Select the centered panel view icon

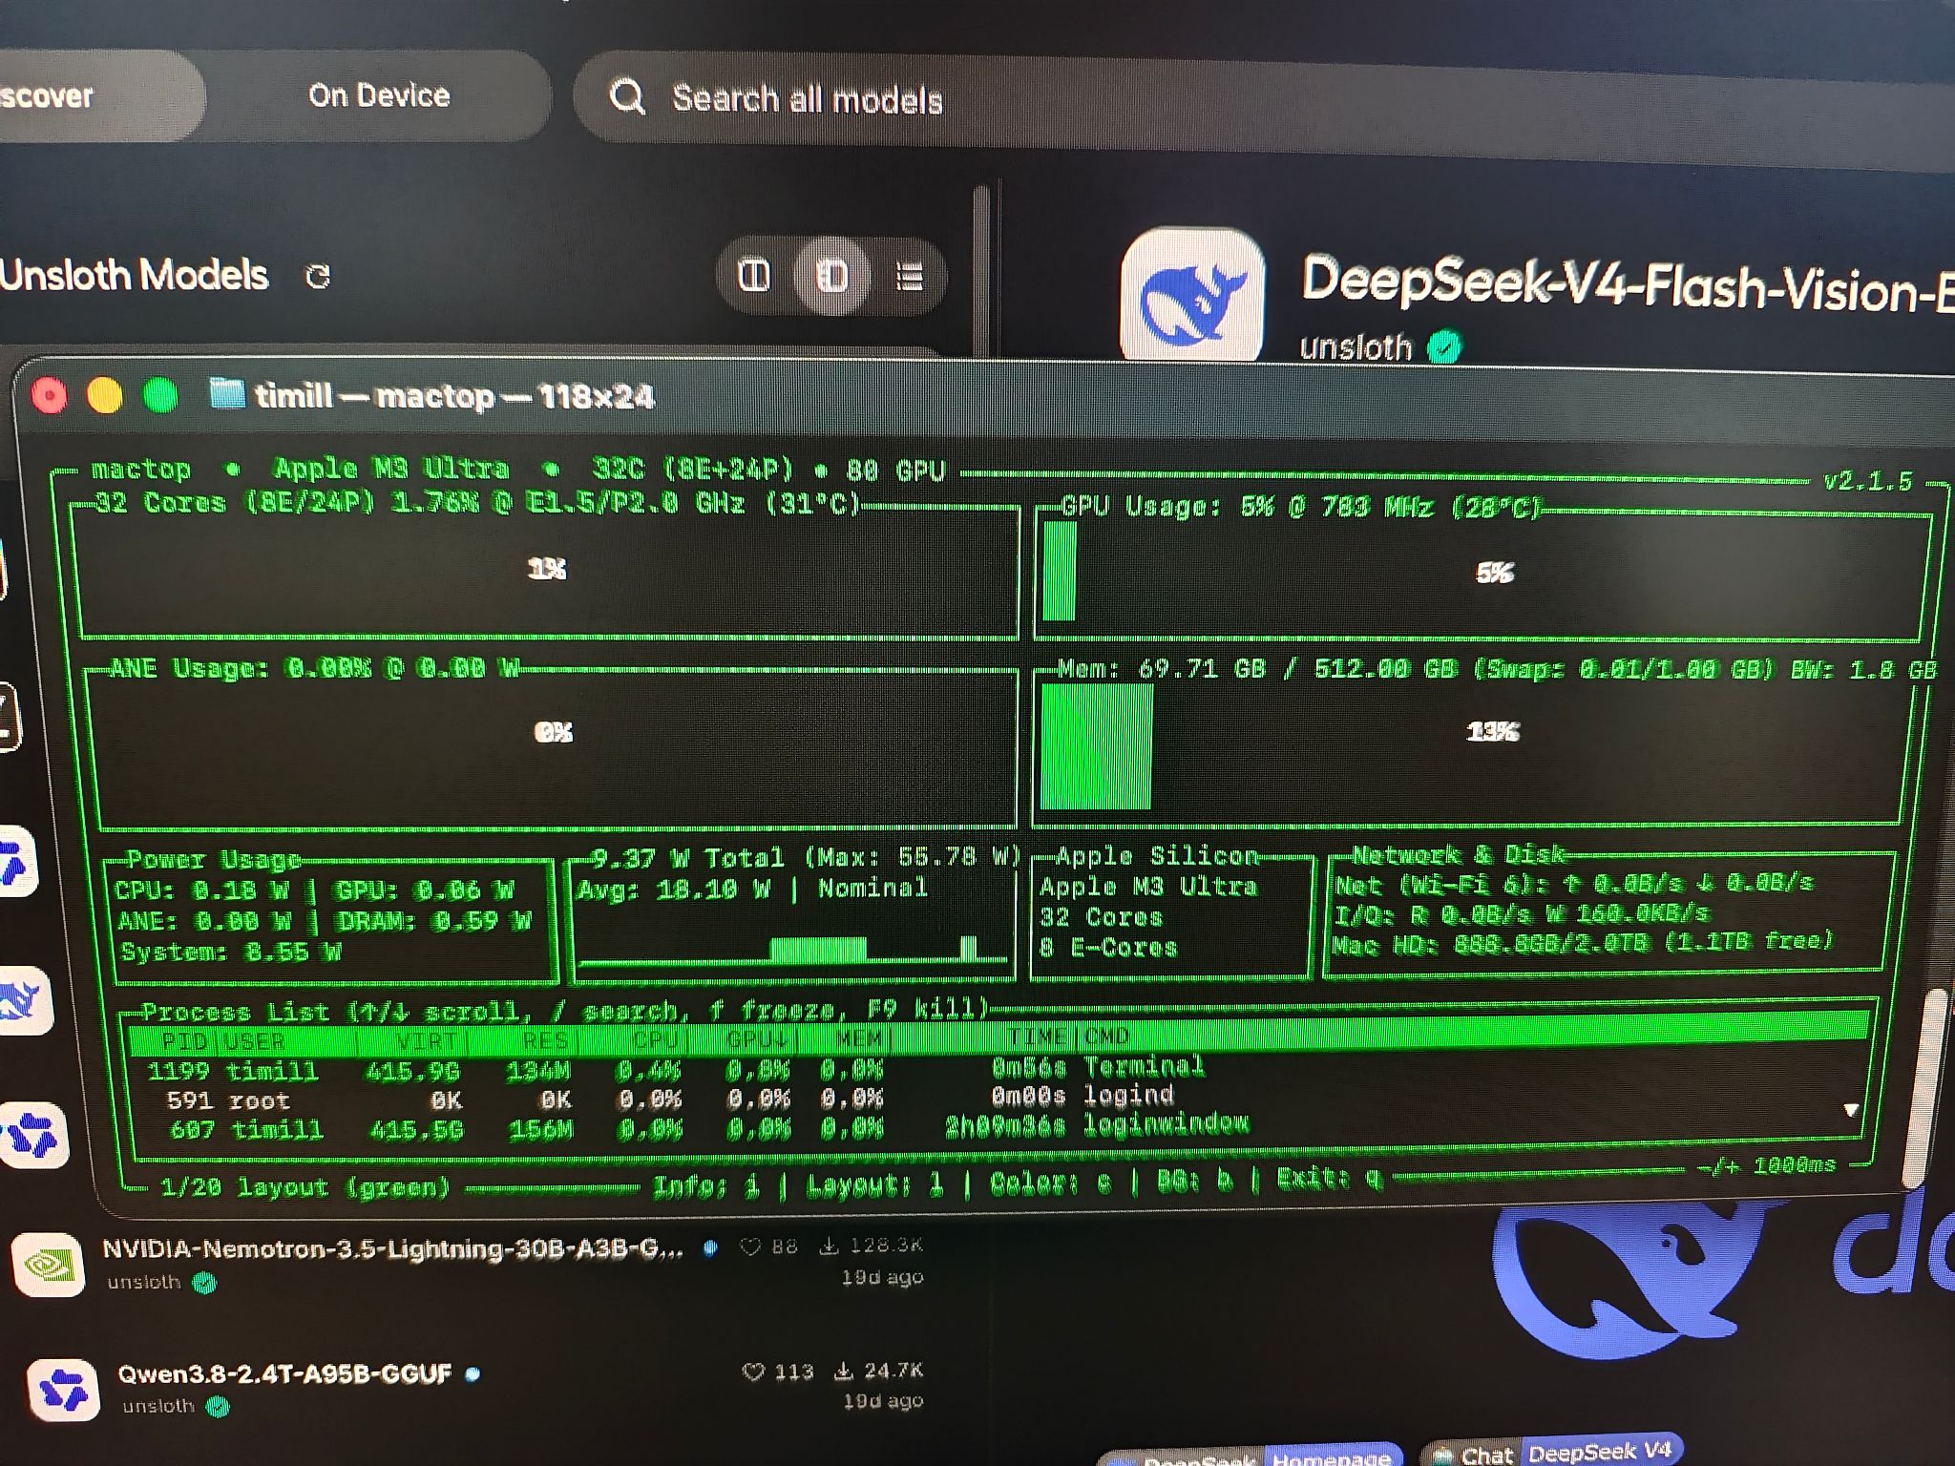(x=832, y=277)
